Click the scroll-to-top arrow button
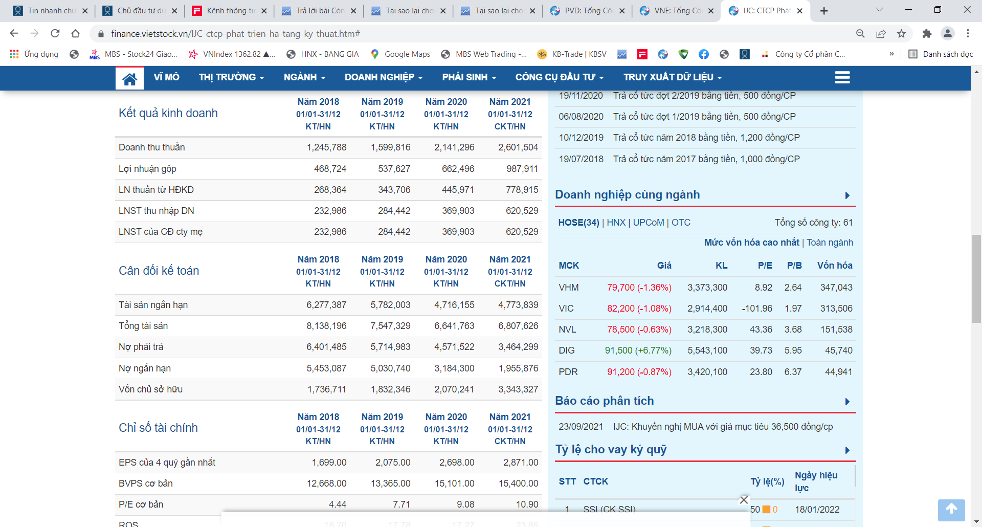Screen dimensions: 982x527 point(951,510)
